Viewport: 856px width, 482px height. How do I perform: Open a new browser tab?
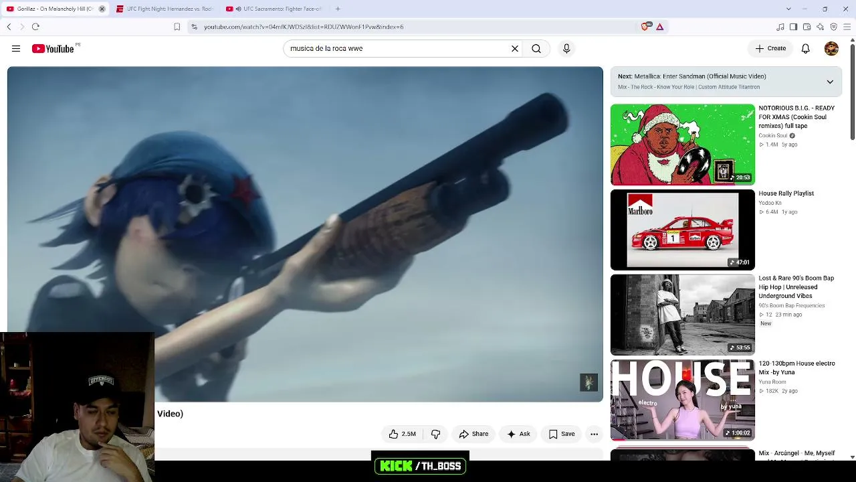pyautogui.click(x=338, y=9)
